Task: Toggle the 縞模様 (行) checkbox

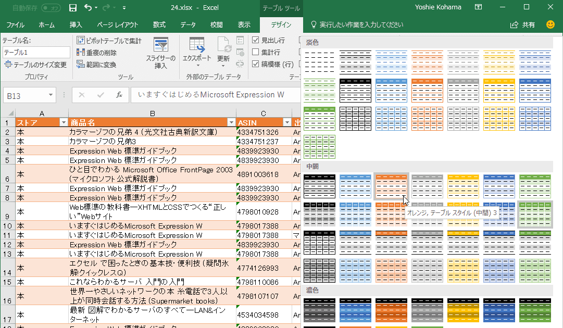Action: point(255,64)
